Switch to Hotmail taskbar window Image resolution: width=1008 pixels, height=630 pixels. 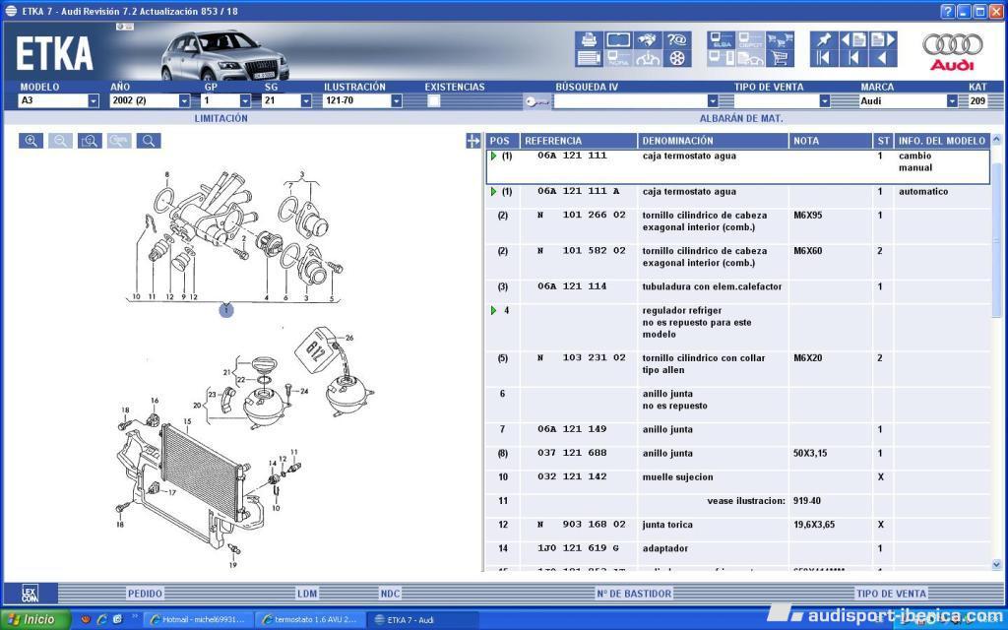pos(197,620)
